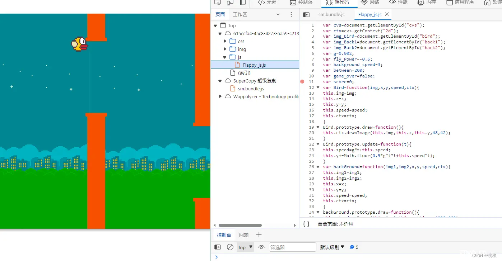
Task: Open the 应用程序 (Application) panel tab
Action: (x=460, y=3)
